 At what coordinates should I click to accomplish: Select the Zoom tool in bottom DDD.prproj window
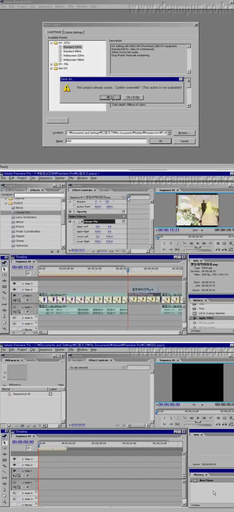(5, 501)
